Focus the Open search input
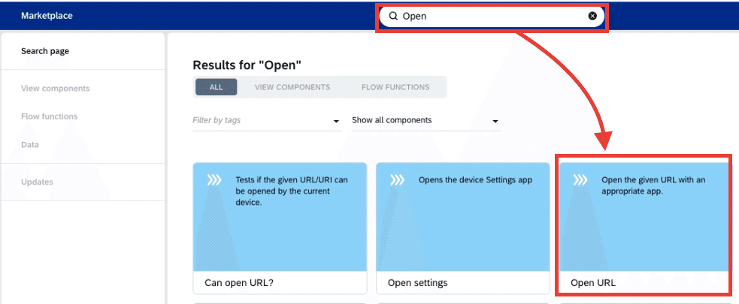 click(492, 16)
